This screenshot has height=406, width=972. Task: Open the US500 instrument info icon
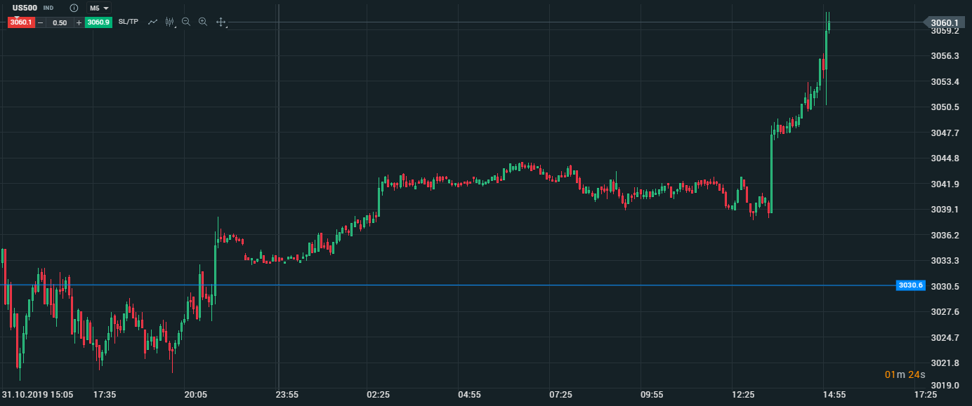74,8
